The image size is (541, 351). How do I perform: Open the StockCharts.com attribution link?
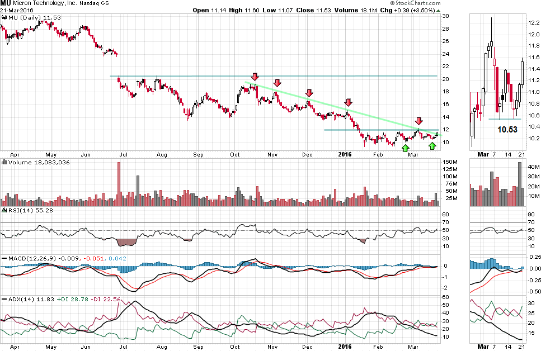(415, 3)
